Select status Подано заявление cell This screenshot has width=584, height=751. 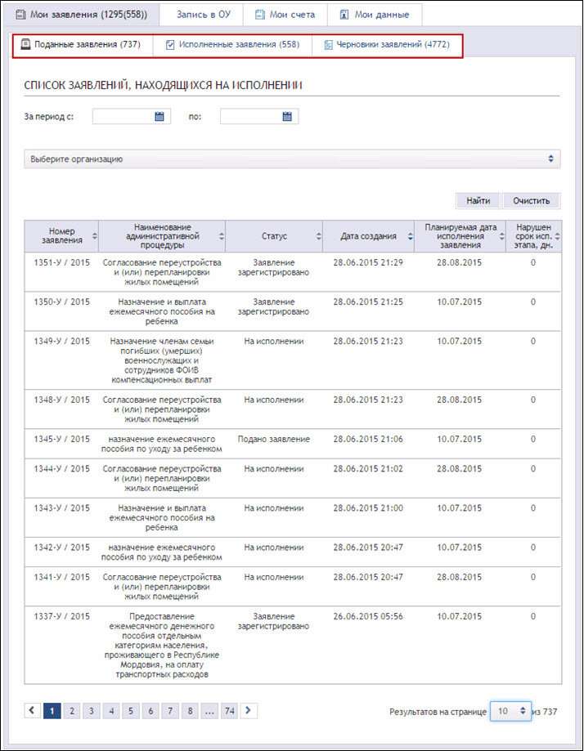[x=274, y=439]
